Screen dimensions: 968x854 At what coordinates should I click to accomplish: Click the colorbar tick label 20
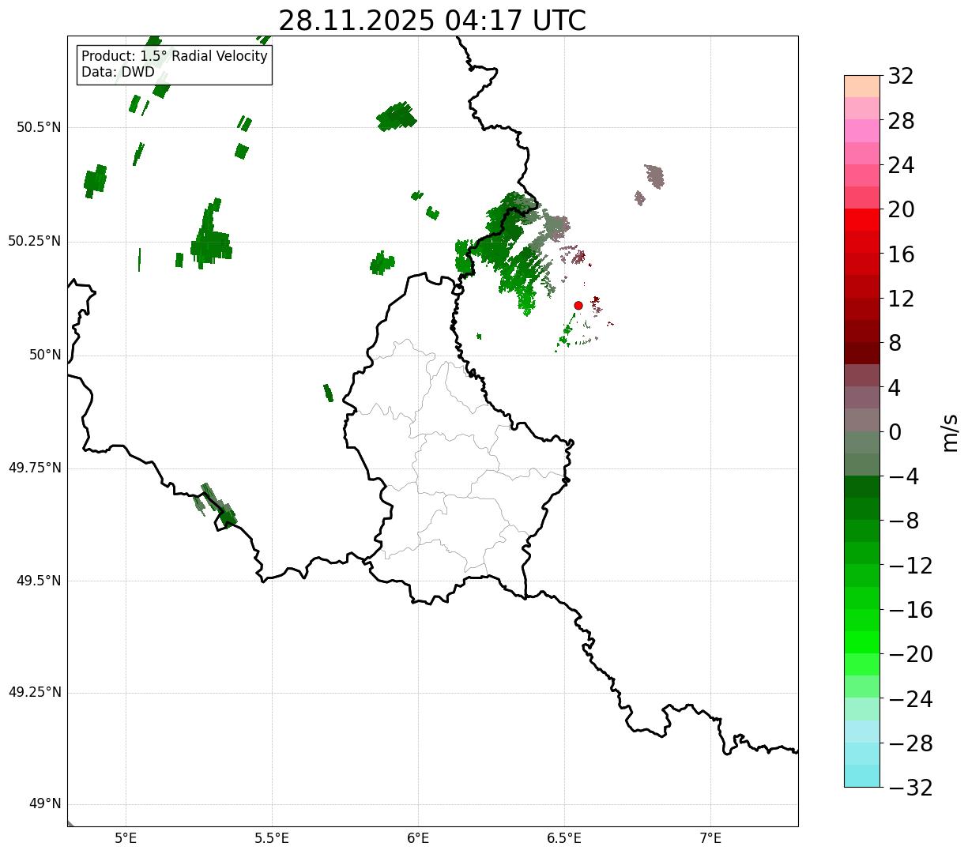coord(901,210)
